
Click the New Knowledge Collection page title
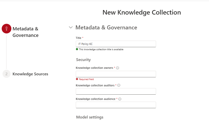click(142, 12)
